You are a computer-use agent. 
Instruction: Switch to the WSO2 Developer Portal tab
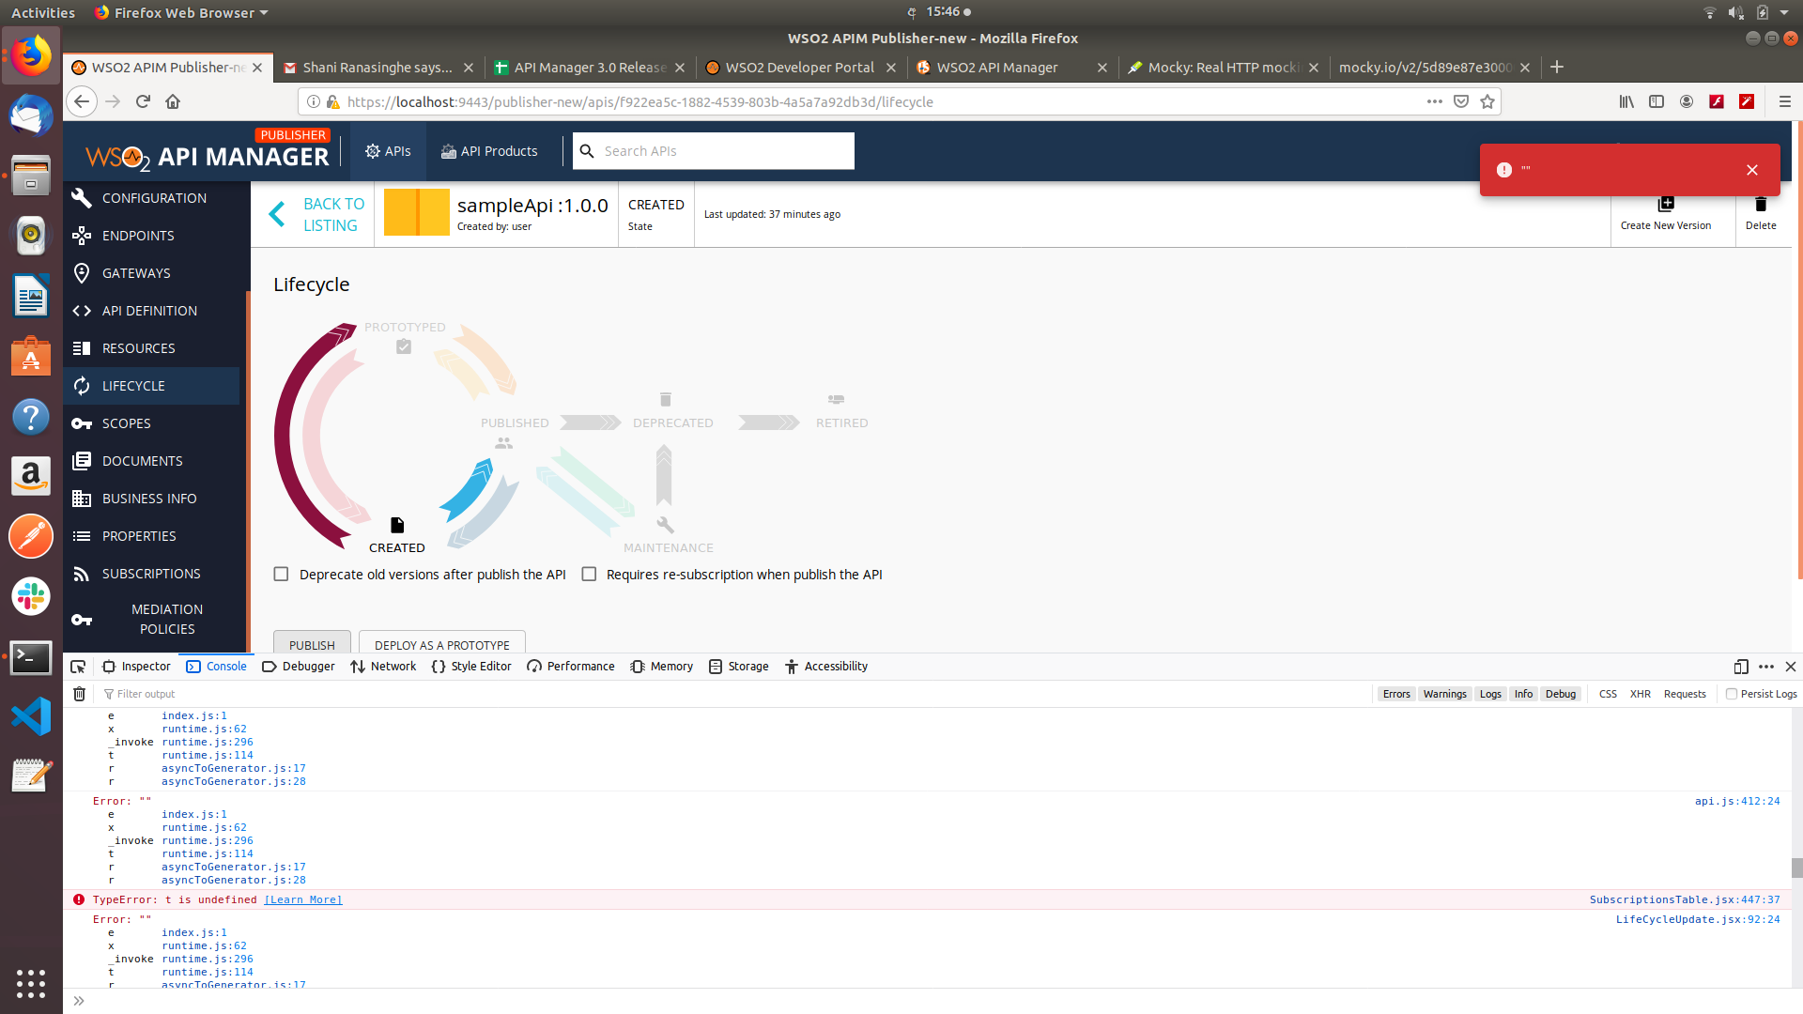[800, 68]
